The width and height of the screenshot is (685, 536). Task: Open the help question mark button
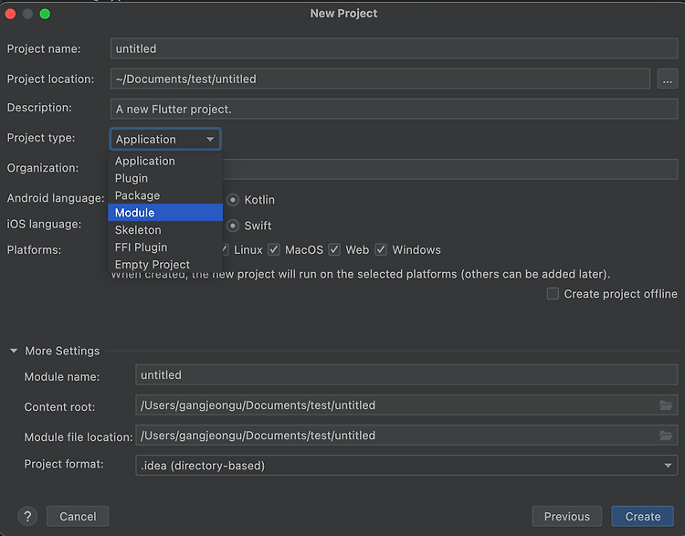point(27,517)
